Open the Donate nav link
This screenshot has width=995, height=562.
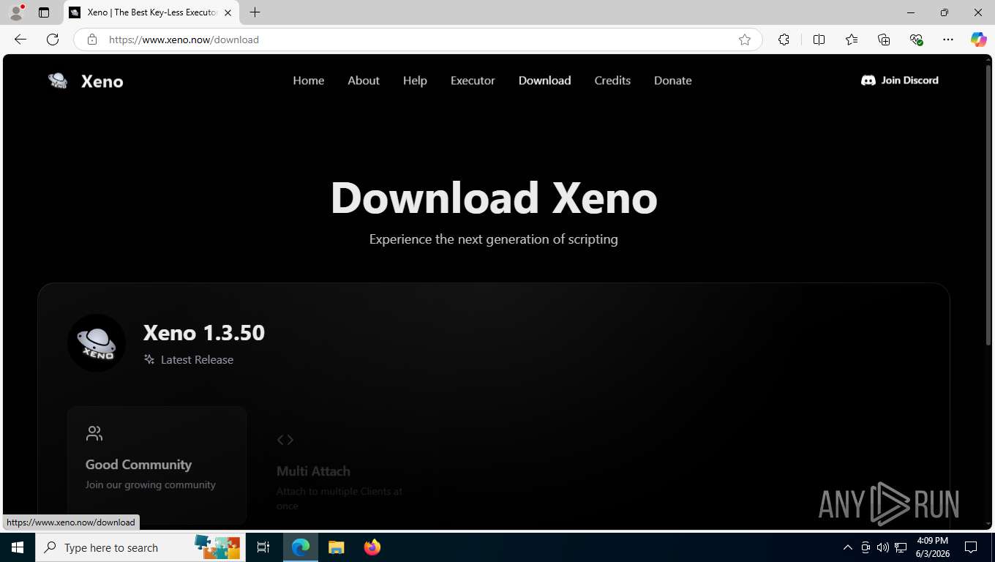(673, 80)
